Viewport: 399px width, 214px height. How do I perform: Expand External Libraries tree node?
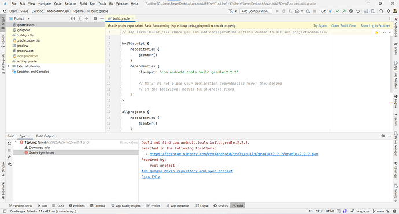coord(9,66)
